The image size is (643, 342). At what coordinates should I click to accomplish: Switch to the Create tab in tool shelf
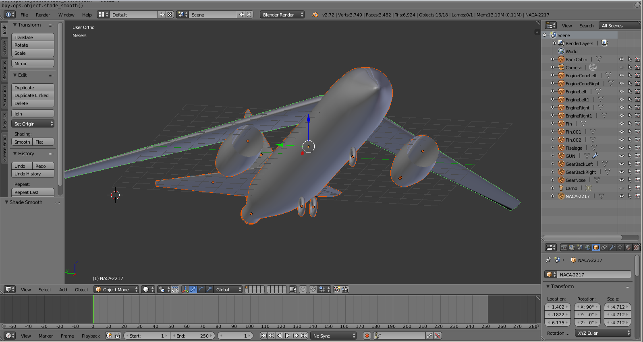click(4, 47)
